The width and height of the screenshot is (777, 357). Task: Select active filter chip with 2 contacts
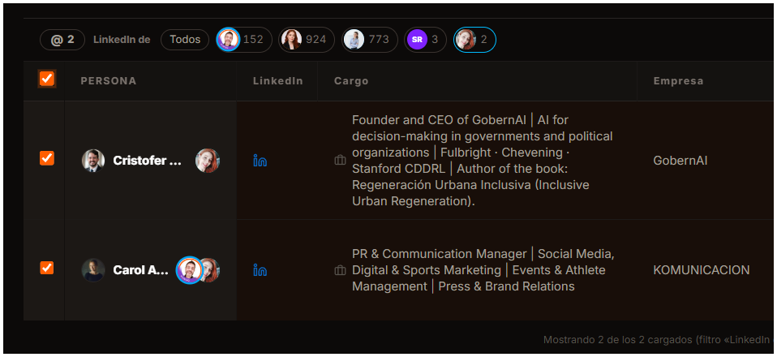[x=474, y=40]
